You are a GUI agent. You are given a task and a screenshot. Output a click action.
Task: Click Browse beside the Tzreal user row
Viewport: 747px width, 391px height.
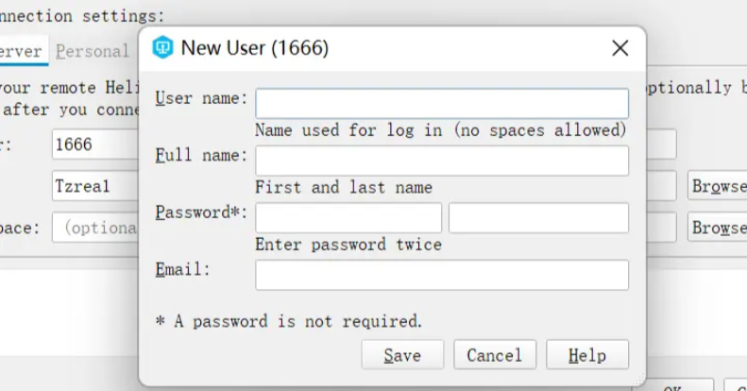718,186
